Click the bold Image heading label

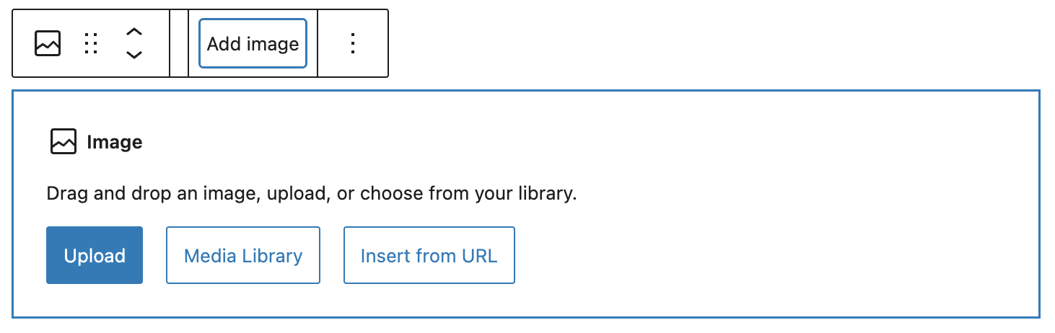[x=115, y=143]
